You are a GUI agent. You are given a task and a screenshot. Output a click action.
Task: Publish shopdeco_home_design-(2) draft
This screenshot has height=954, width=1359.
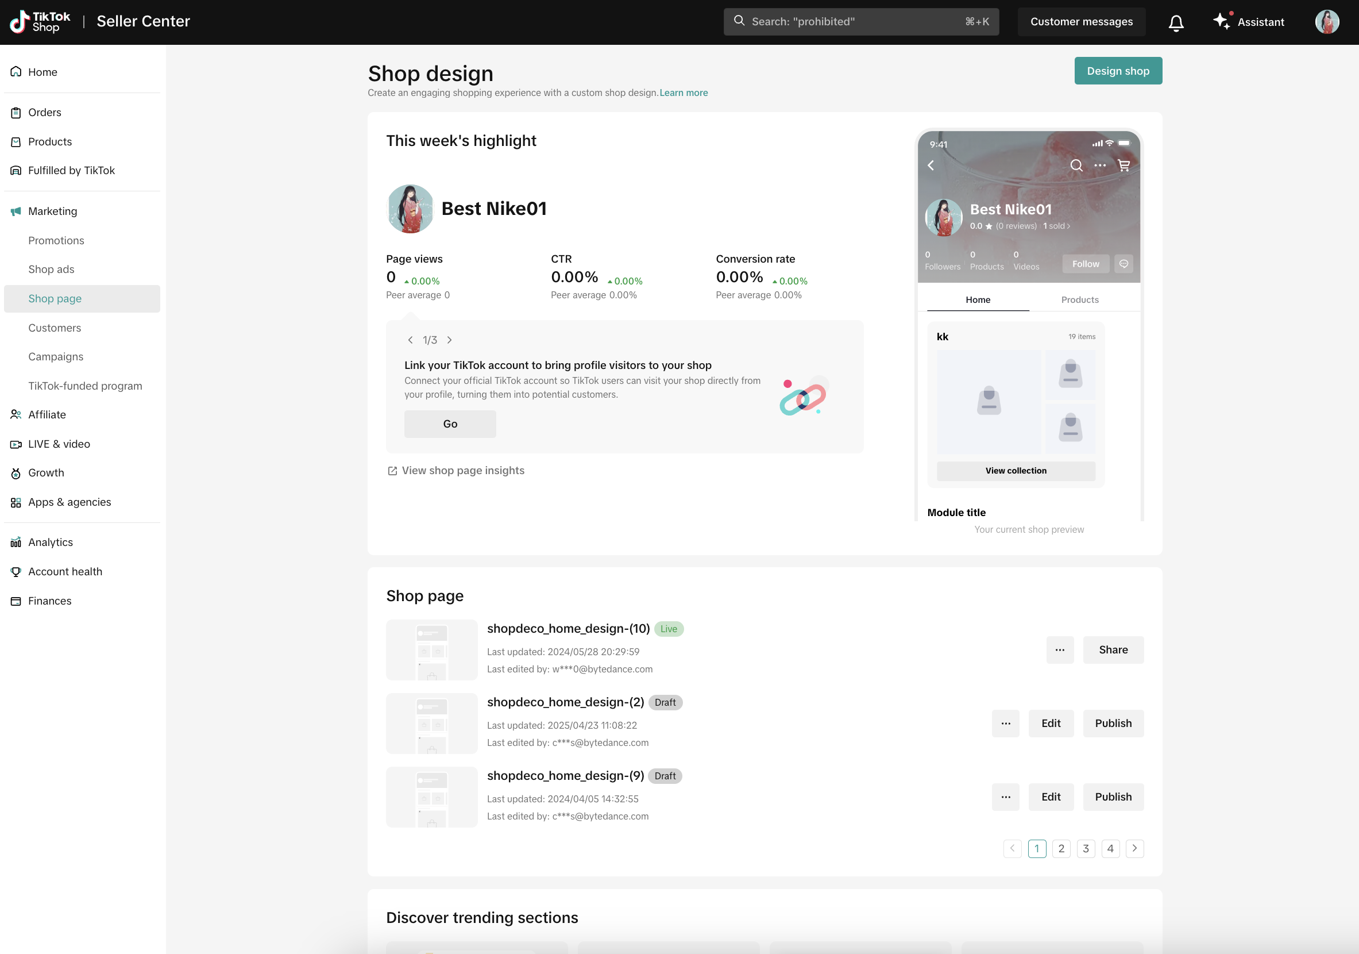tap(1113, 724)
